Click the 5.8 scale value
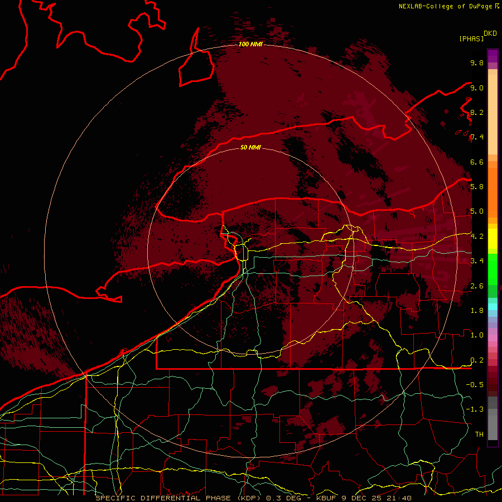 (x=477, y=187)
